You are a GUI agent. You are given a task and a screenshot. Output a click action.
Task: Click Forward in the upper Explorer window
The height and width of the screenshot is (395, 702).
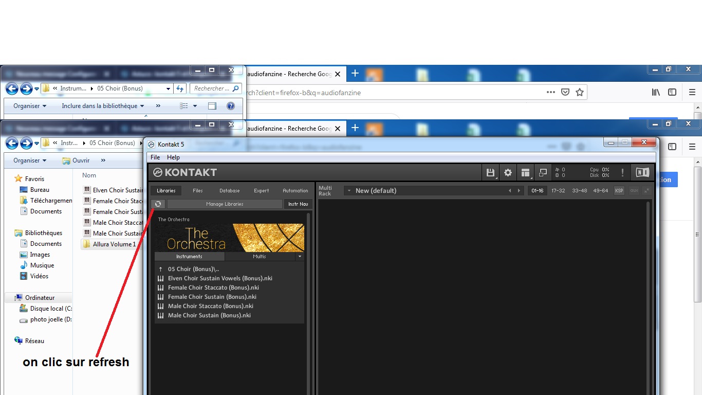[x=26, y=88]
